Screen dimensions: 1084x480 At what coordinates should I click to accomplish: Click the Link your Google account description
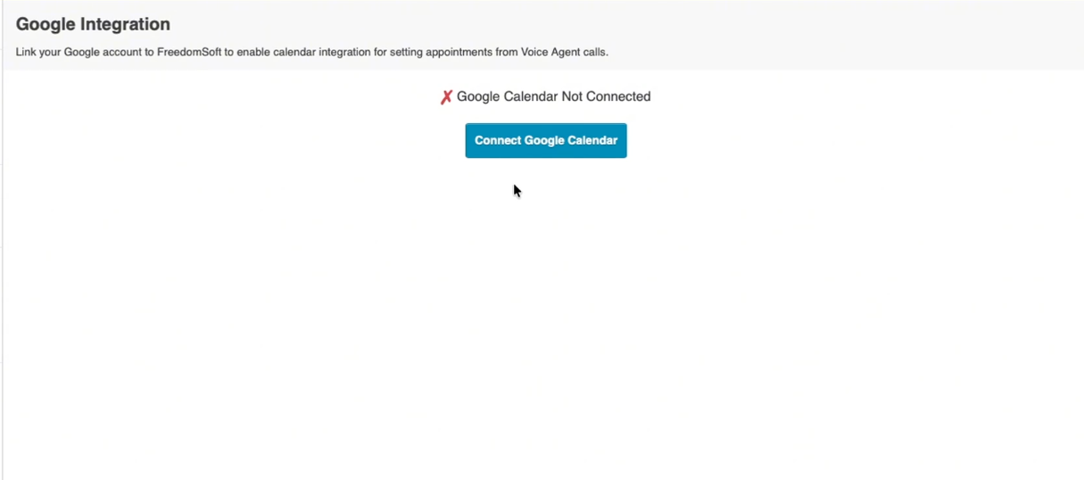(311, 52)
